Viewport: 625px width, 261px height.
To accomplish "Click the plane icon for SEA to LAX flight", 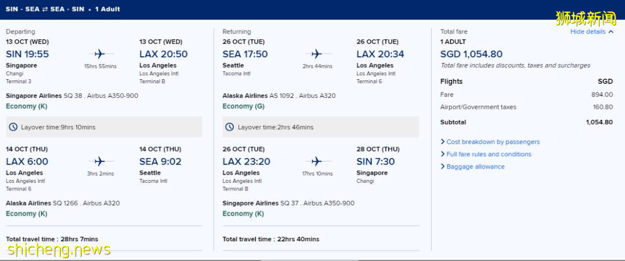I will (x=317, y=54).
